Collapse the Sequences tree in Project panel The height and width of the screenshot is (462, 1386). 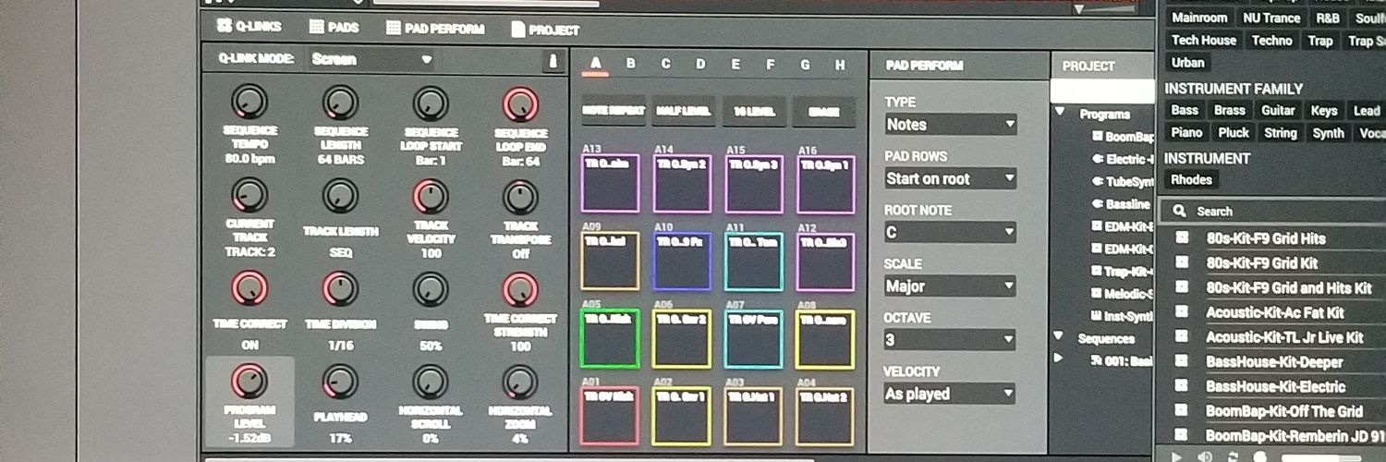point(1059,337)
